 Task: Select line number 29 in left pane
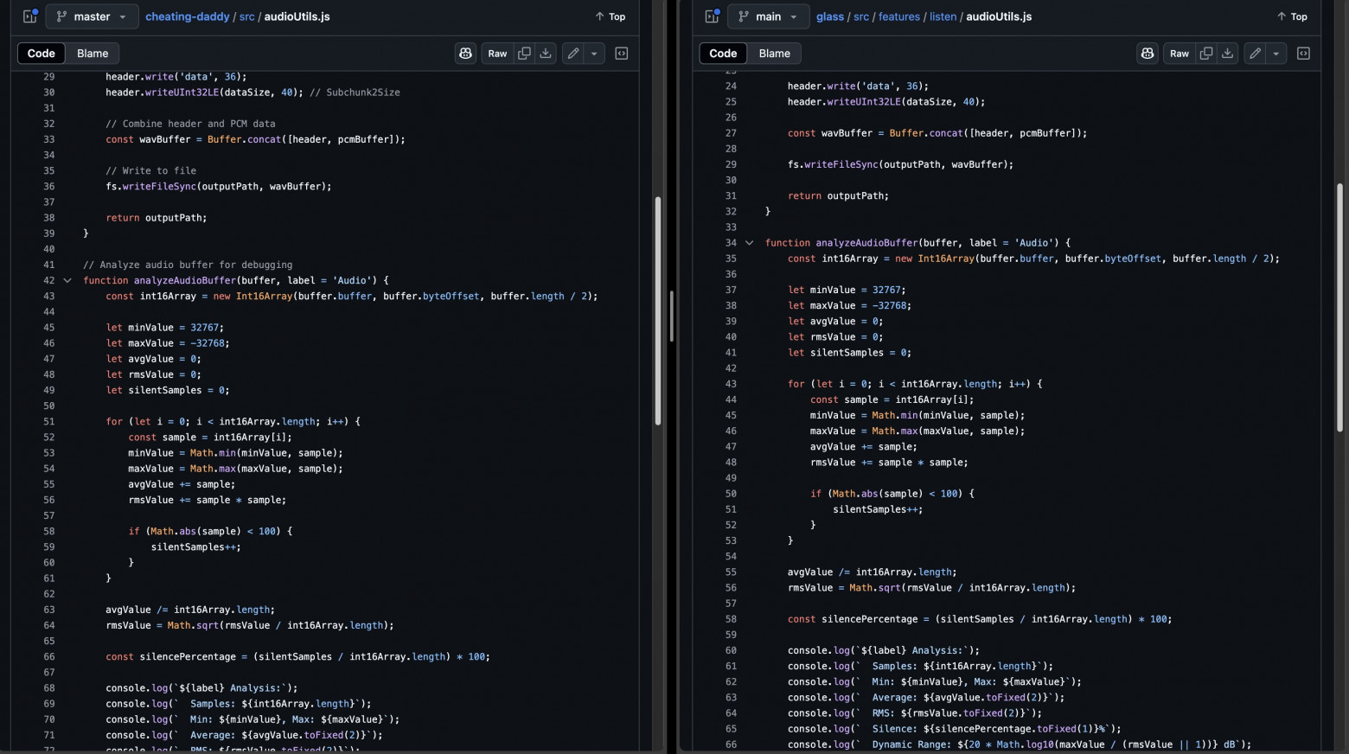tap(48, 77)
